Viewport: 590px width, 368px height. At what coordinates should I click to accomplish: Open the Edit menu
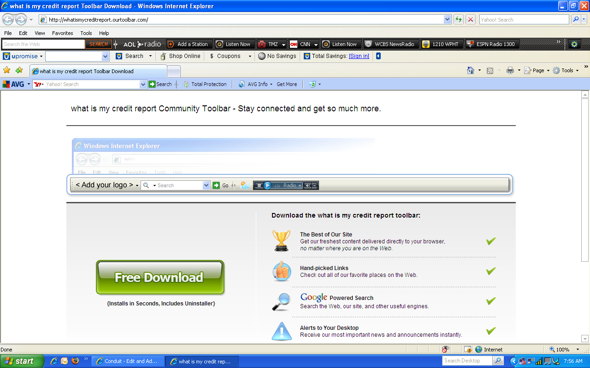pos(23,33)
